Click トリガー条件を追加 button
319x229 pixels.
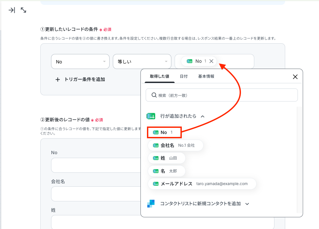80,79
